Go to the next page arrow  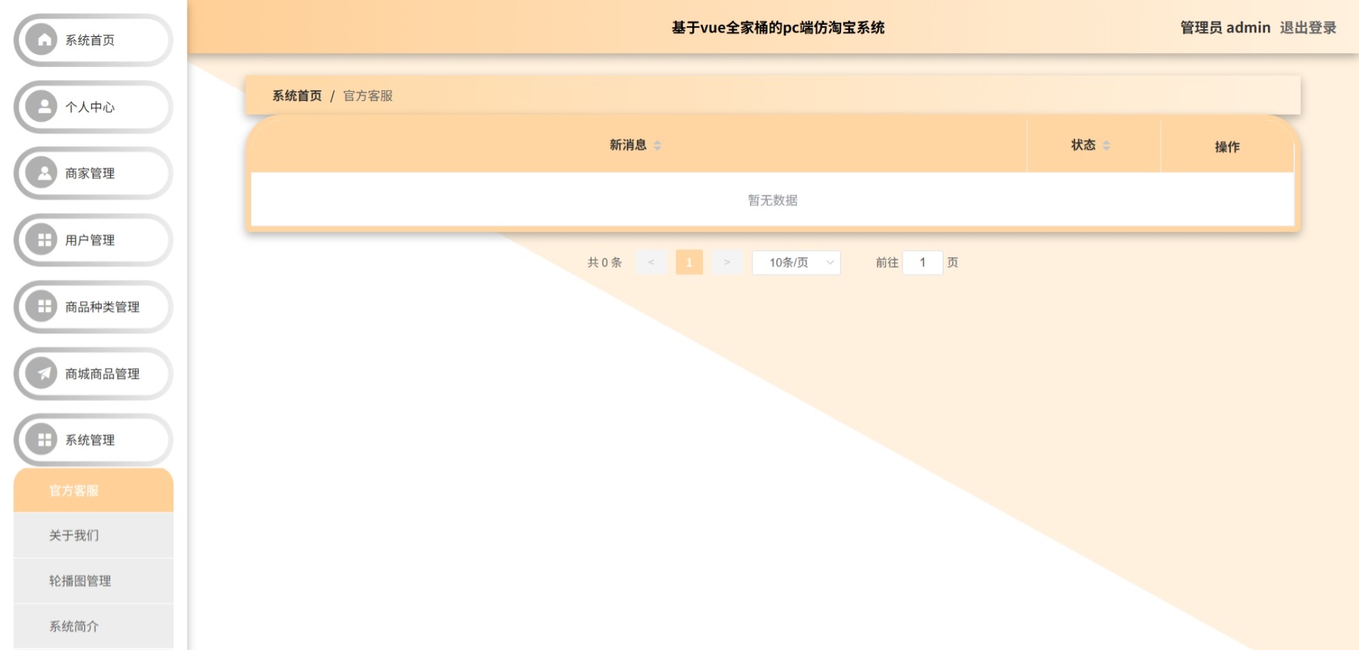[x=727, y=263]
